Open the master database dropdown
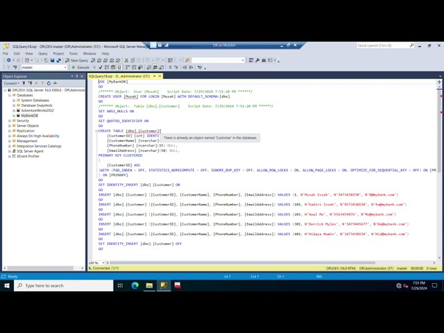444x333 pixels. 65,67
